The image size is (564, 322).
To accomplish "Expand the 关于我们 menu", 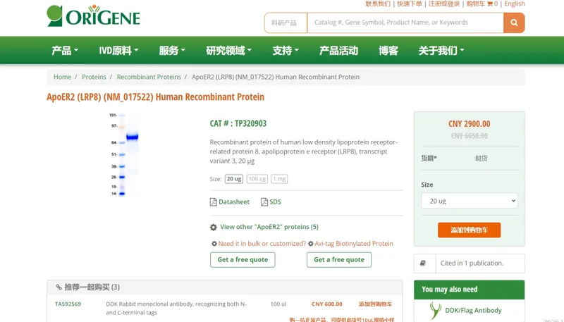I will tap(441, 51).
